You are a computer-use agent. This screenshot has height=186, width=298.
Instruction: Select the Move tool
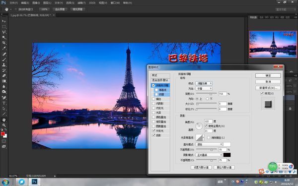pyautogui.click(x=4, y=21)
